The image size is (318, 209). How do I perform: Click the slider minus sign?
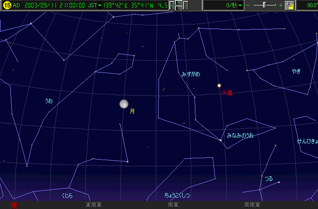point(248,5)
